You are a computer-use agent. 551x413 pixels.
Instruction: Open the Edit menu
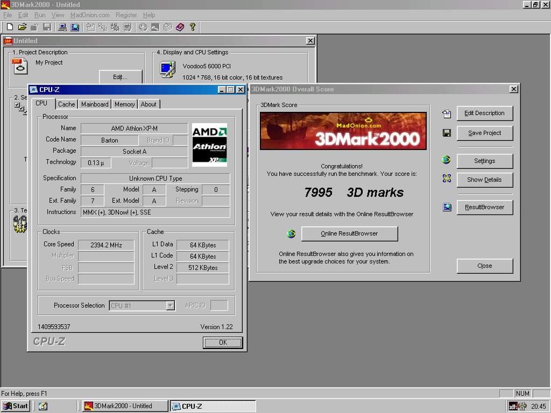(23, 15)
